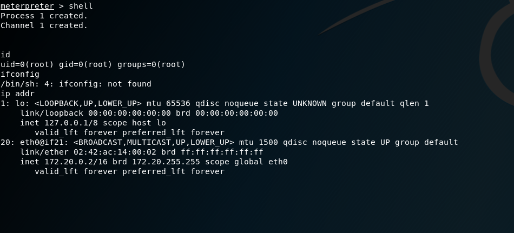
Task: Click the eth0@if21 interface name
Action: pos(42,142)
